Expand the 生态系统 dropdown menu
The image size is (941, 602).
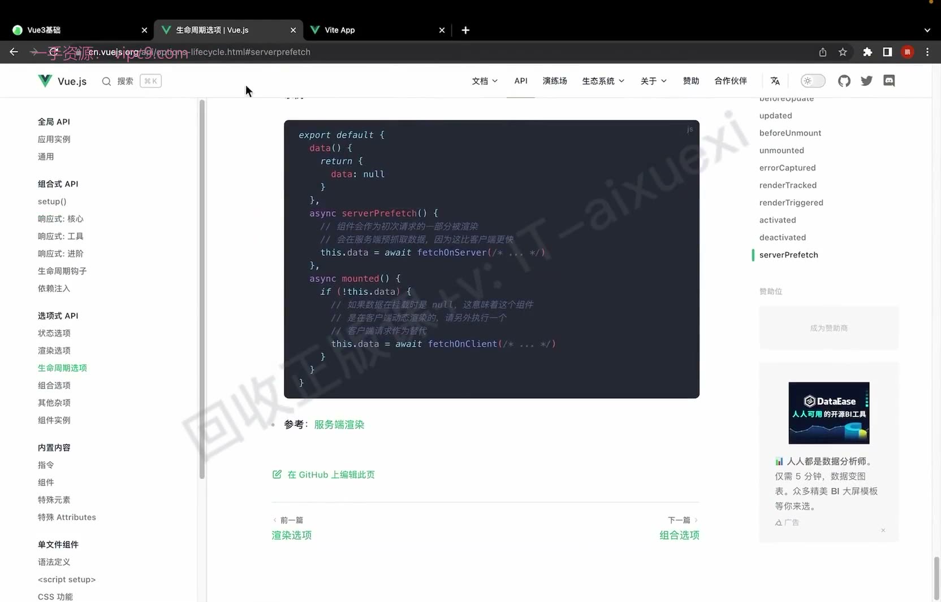(603, 81)
